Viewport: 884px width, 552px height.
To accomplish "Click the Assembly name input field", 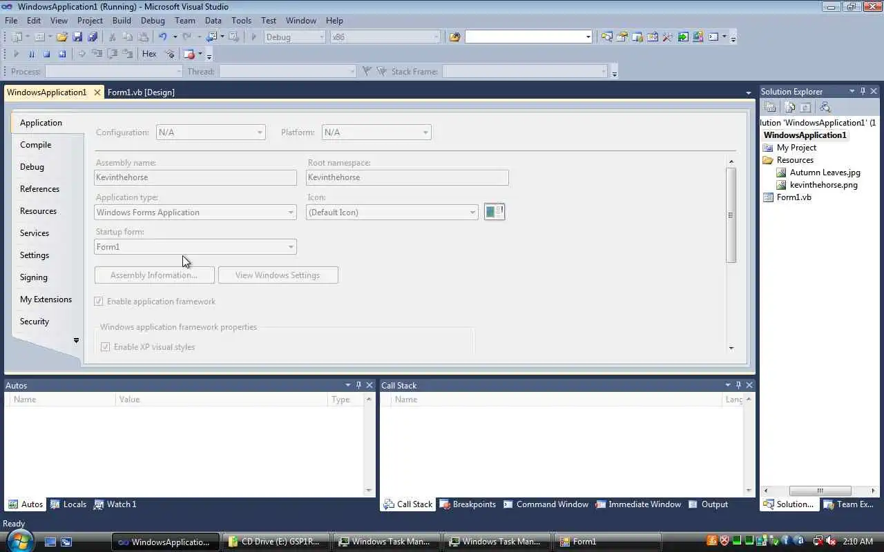I will (195, 177).
